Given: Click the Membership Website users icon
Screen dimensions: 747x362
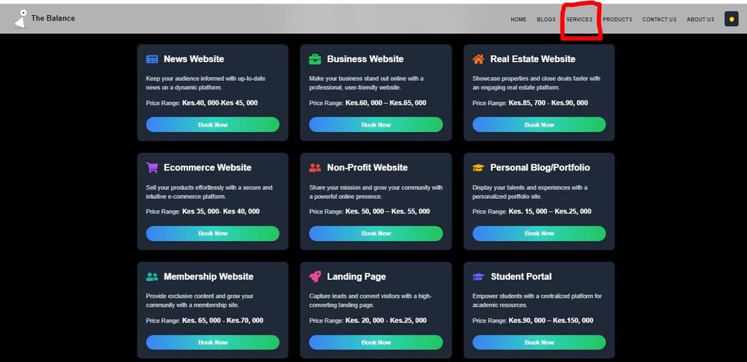Looking at the screenshot, I should click(x=152, y=276).
